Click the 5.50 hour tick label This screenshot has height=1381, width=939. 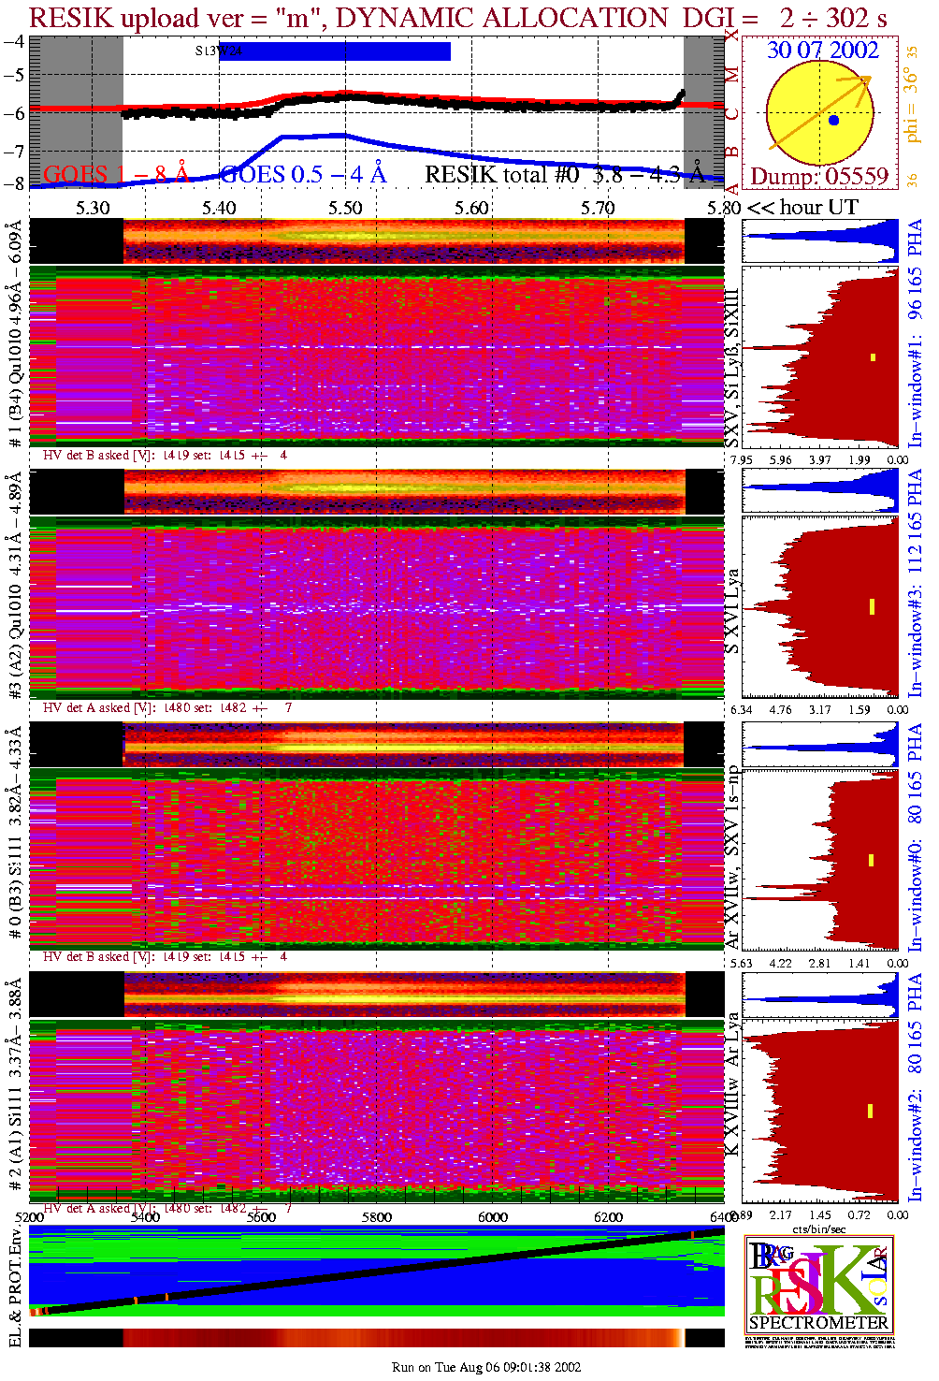(345, 208)
